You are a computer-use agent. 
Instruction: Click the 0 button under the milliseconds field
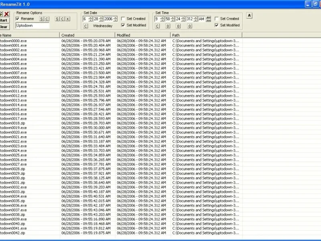[189, 26]
